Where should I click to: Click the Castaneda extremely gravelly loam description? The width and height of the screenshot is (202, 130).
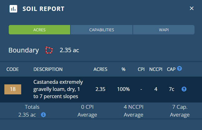tap(58, 89)
